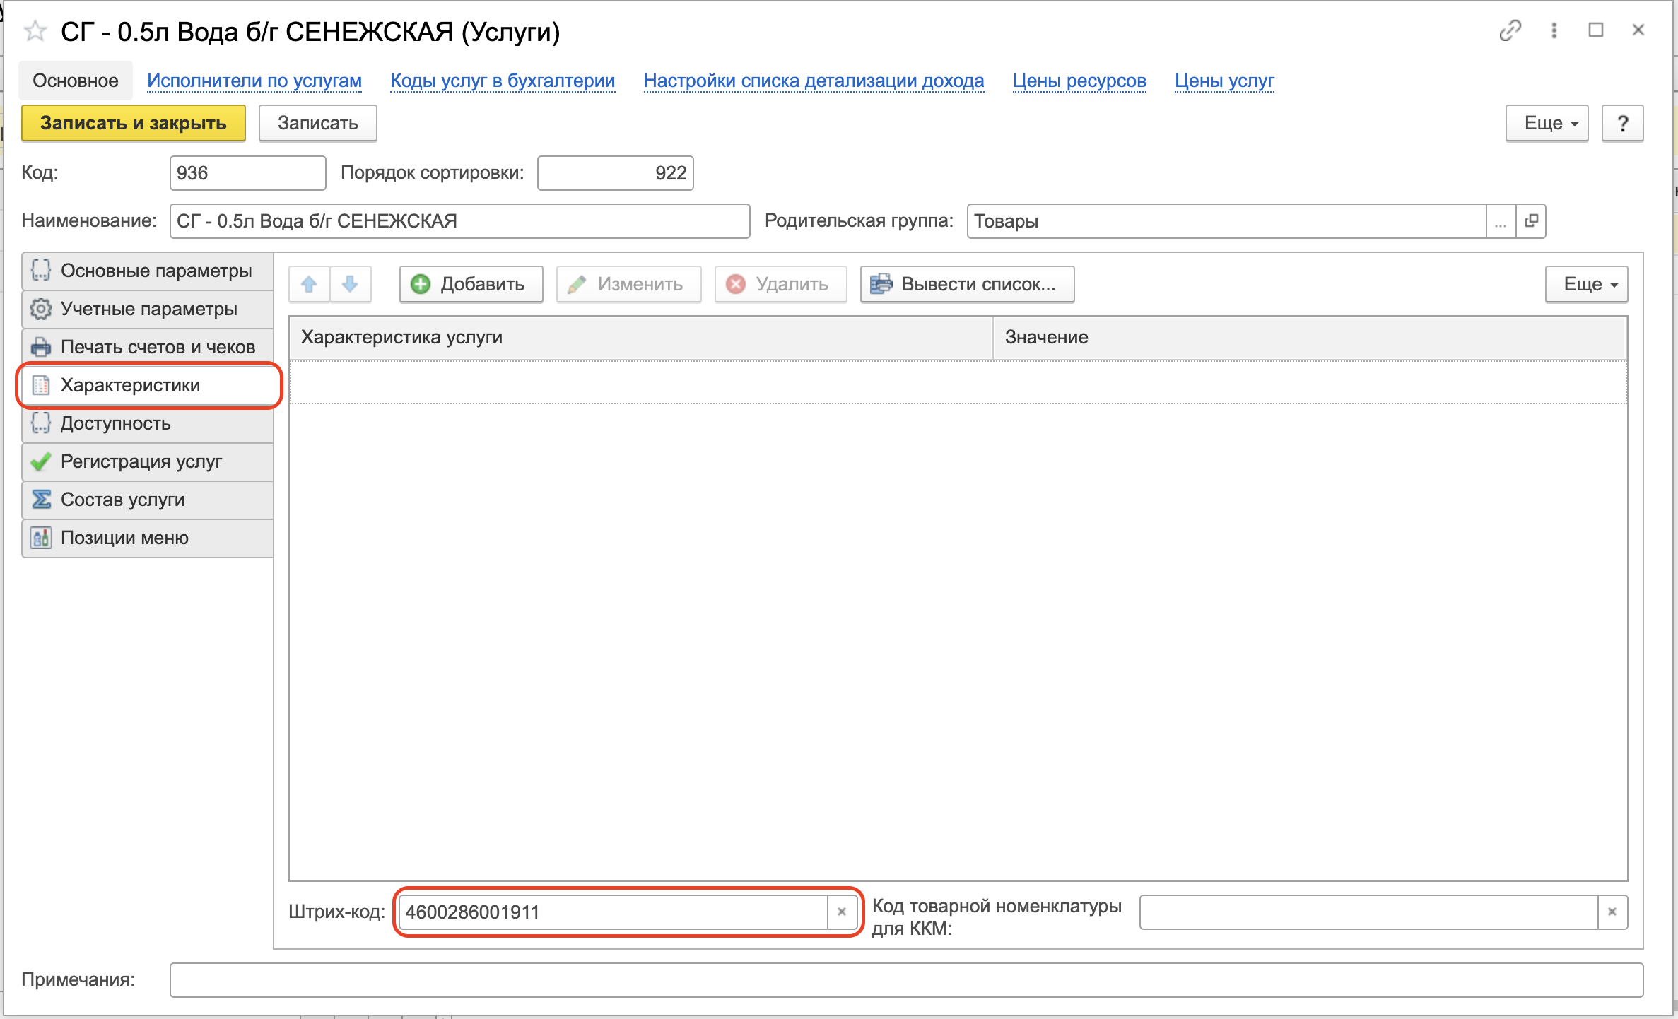Expand the table toolbar Еще dropdown

click(x=1587, y=284)
